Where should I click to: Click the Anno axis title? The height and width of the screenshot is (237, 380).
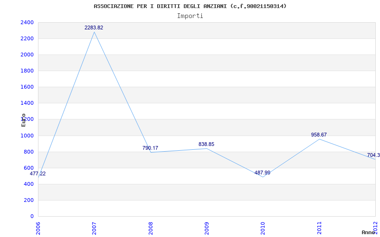(368, 232)
